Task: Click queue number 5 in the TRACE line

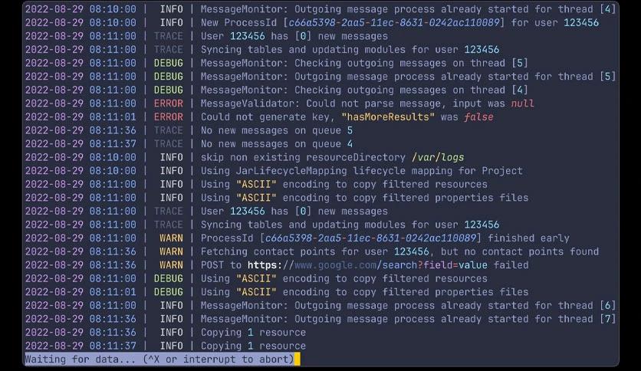Action: pos(350,130)
